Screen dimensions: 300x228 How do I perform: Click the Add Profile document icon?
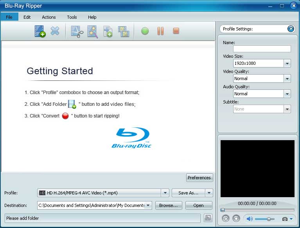tap(108, 32)
